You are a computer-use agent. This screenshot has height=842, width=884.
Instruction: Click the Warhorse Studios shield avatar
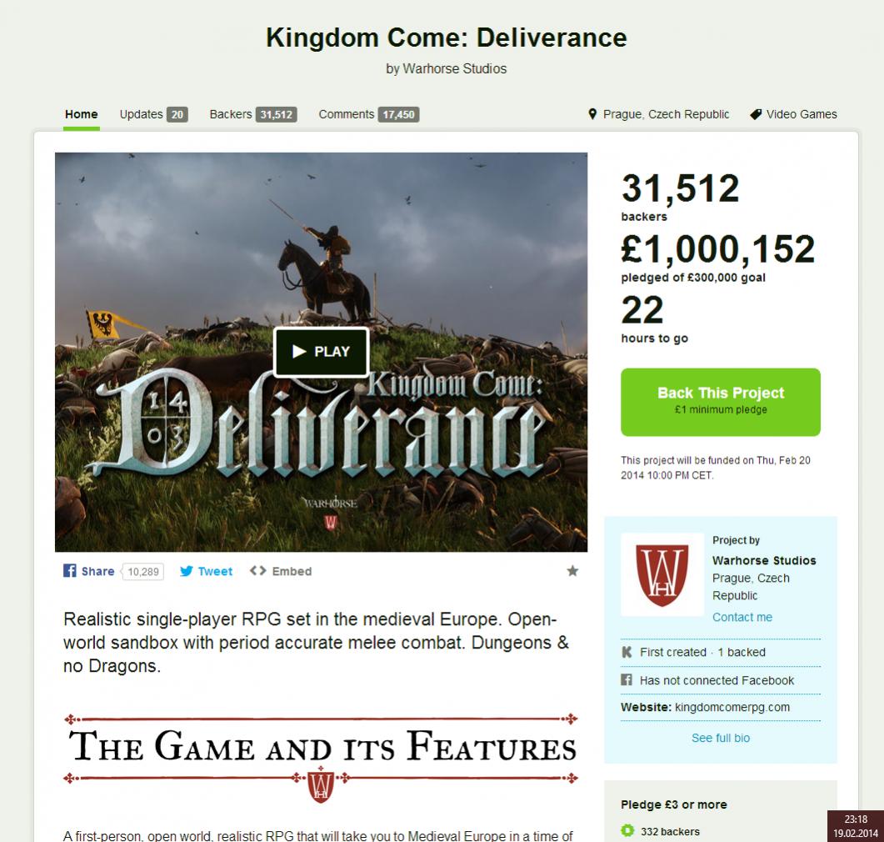(662, 574)
